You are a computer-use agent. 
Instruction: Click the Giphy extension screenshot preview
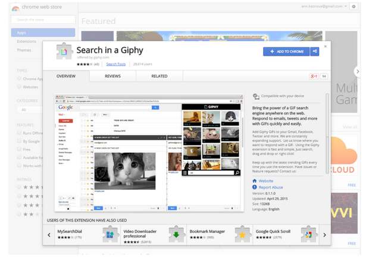149,153
